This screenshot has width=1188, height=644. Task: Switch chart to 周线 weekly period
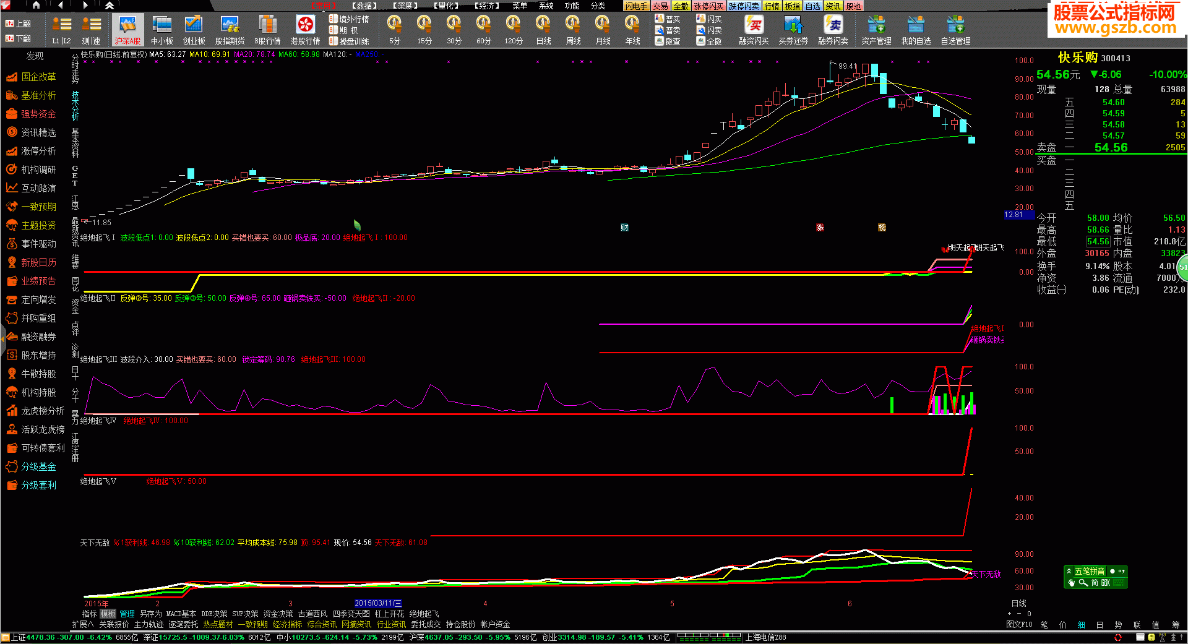pyautogui.click(x=573, y=30)
